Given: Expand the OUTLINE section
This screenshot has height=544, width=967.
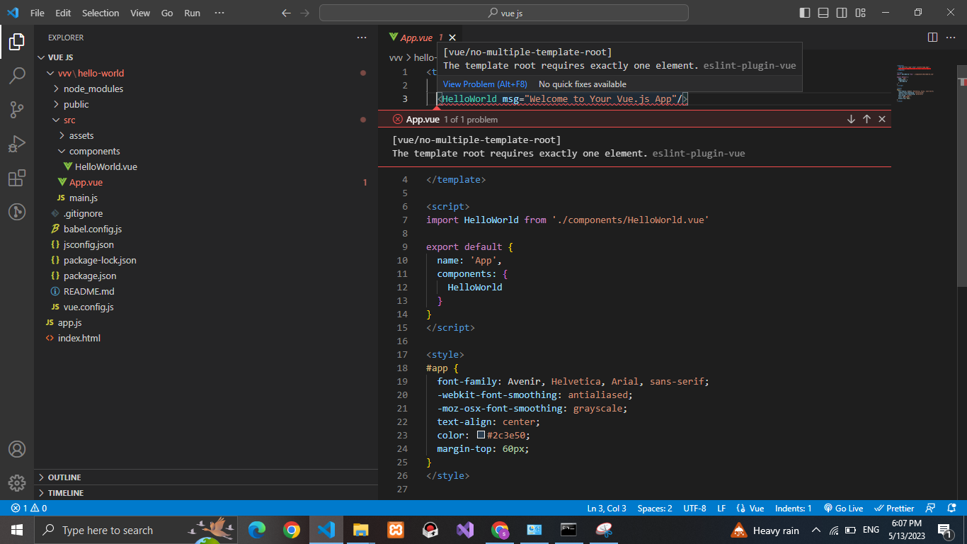Looking at the screenshot, I should [x=64, y=477].
